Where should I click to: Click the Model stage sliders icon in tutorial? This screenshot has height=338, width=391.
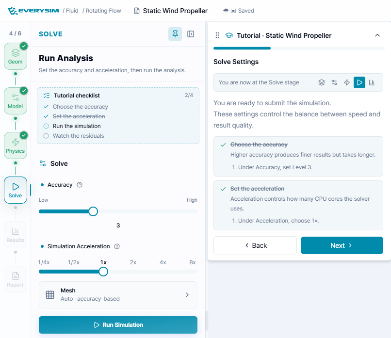[334, 82]
